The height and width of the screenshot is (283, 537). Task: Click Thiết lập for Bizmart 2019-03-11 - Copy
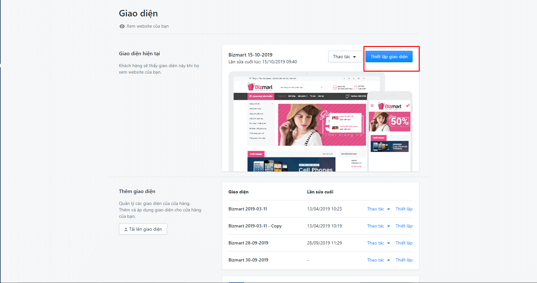pyautogui.click(x=404, y=226)
